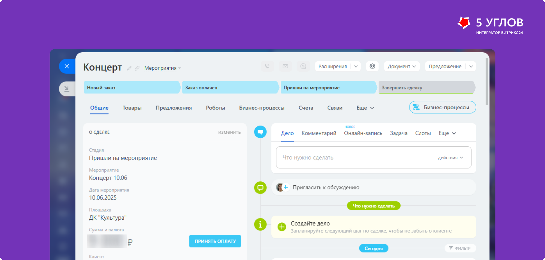Click blue activity timeline icon
545x260 pixels.
261,132
